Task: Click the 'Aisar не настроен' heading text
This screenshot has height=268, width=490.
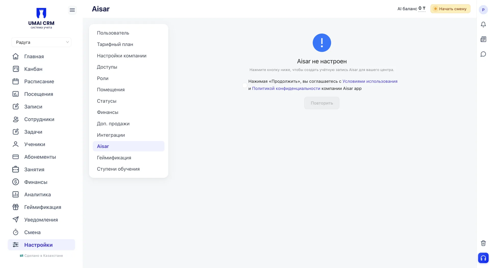Action: [x=322, y=61]
